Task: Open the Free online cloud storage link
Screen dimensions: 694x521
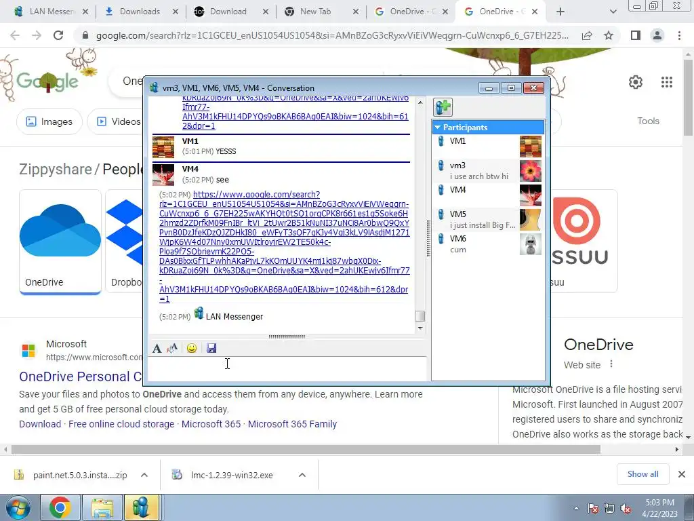Action: pyautogui.click(x=121, y=424)
